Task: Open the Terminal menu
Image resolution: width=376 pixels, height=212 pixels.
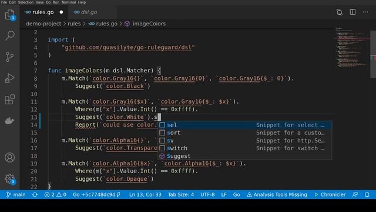Action: tap(69, 2)
